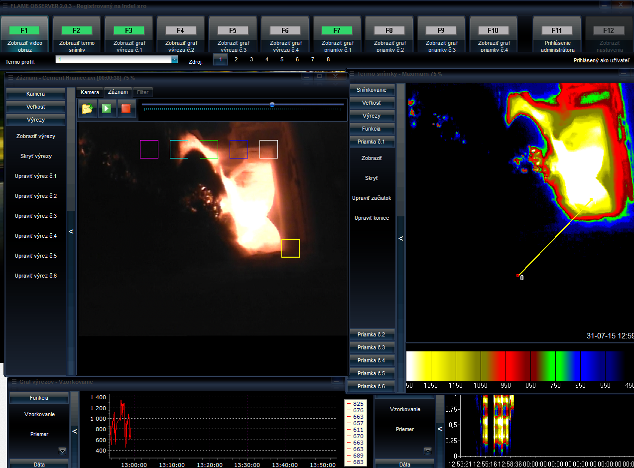Expand the Priamka č.2 section
This screenshot has height=468, width=634.
pos(372,334)
